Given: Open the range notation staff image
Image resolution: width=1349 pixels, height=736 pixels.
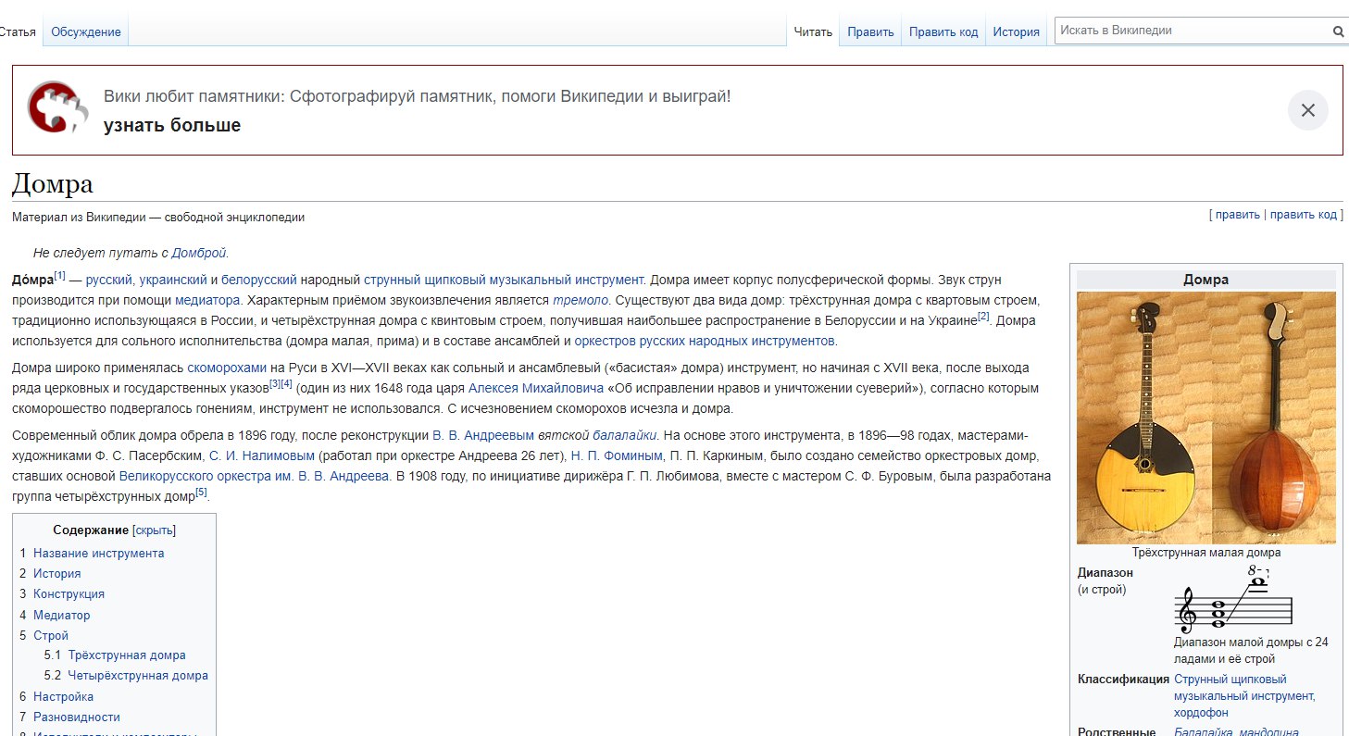Looking at the screenshot, I should (x=1233, y=600).
